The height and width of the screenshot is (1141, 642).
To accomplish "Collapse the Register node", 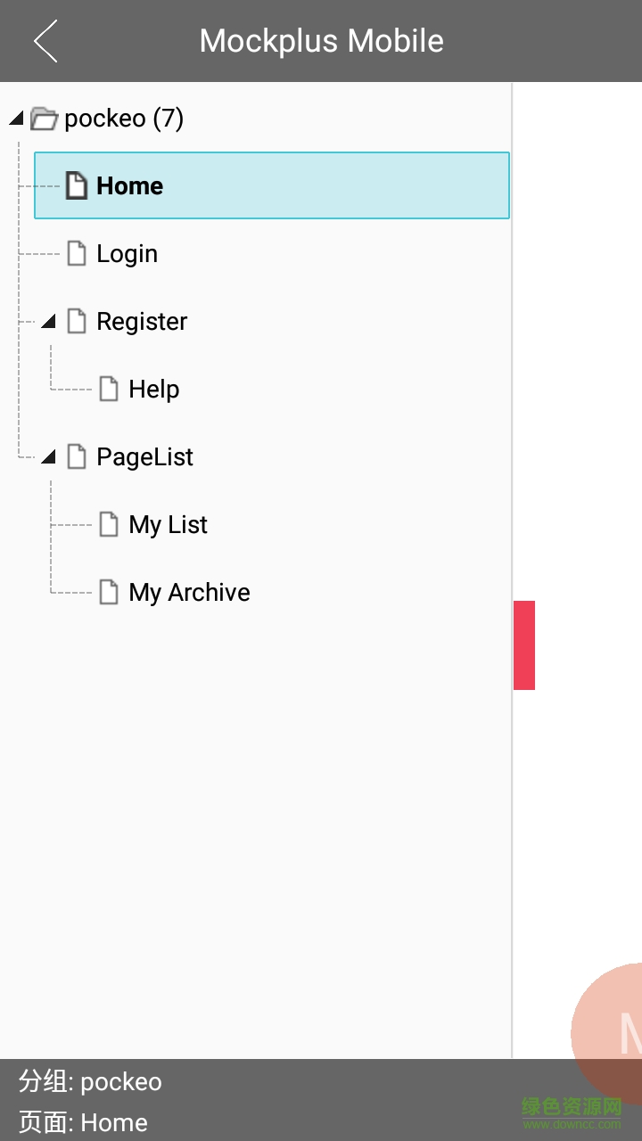I will [x=48, y=321].
